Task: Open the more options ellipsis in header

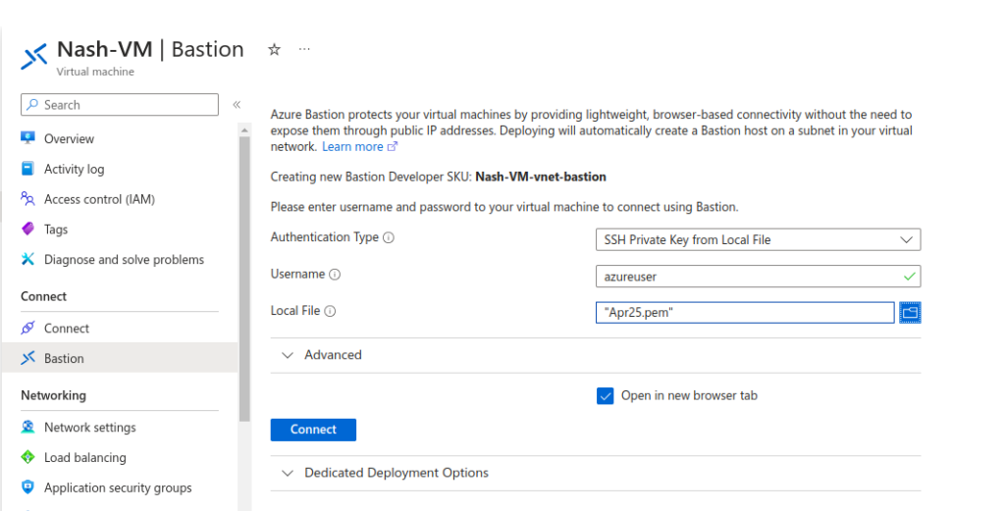Action: (x=304, y=49)
